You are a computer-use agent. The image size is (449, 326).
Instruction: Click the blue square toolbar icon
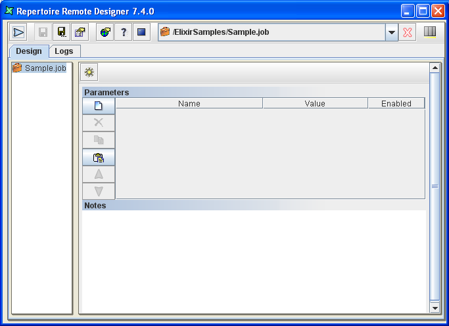coord(141,32)
